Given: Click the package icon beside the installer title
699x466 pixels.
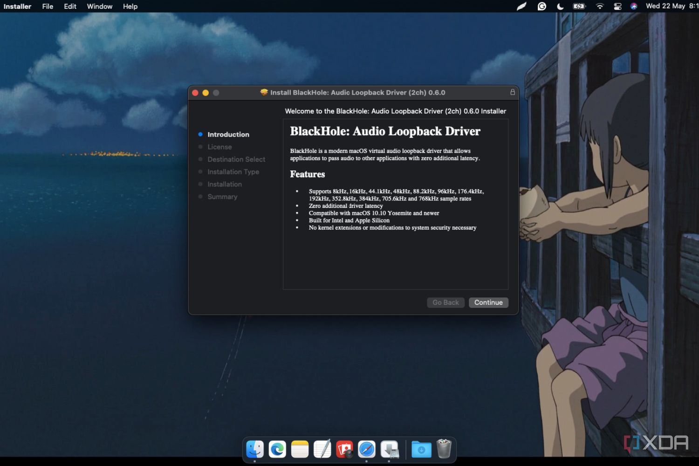Looking at the screenshot, I should click(264, 92).
